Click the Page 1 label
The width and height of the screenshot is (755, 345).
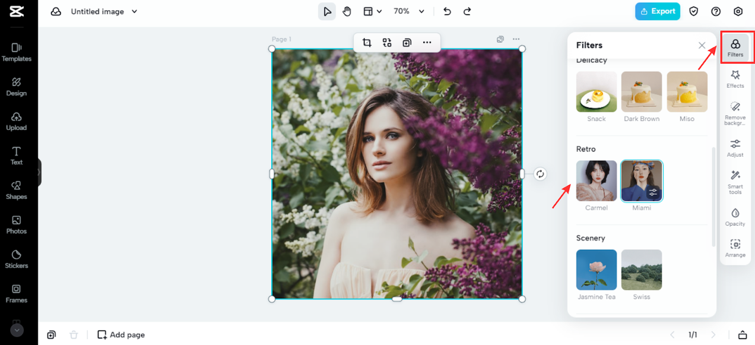coord(281,40)
